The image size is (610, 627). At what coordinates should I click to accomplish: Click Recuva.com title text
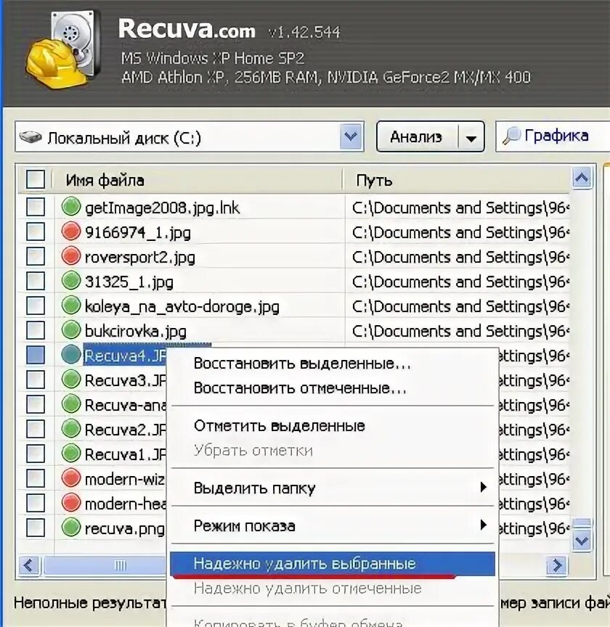[187, 29]
